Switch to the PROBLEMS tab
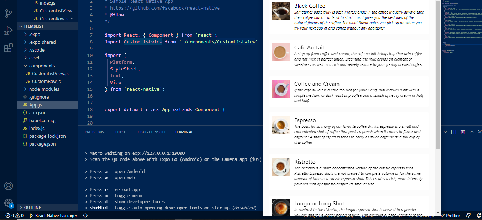The image size is (482, 220). click(94, 132)
